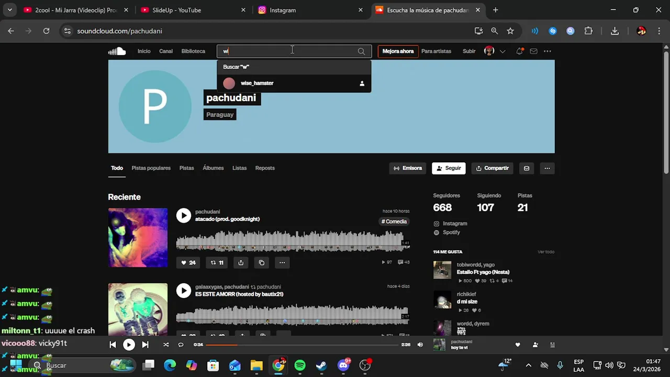Play the track ES ESTE AMORR
The image size is (670, 377).
[x=184, y=291]
